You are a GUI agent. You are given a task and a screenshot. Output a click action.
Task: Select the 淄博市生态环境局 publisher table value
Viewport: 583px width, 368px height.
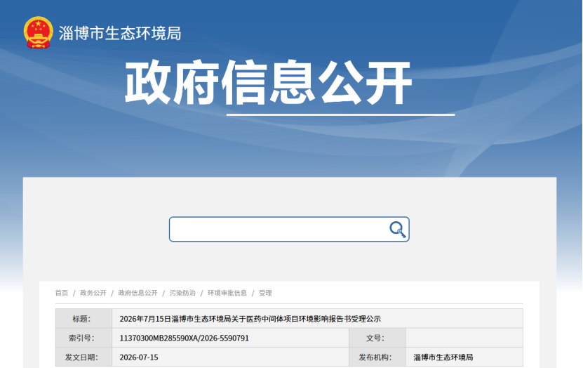(x=443, y=357)
